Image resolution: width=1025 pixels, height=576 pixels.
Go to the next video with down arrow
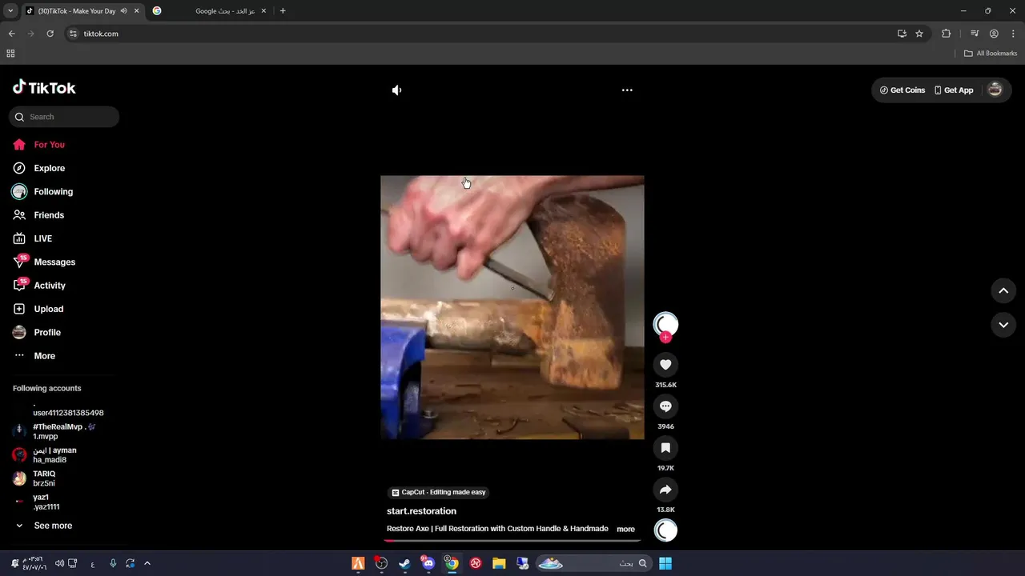(x=1003, y=325)
